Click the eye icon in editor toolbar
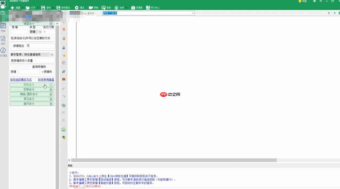Screen dimensions: 340x189 click(x=64, y=137)
